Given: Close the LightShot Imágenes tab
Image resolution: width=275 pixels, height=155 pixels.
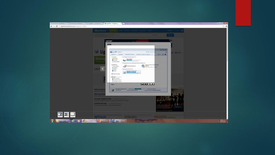Looking at the screenshot, I should coord(120,23).
